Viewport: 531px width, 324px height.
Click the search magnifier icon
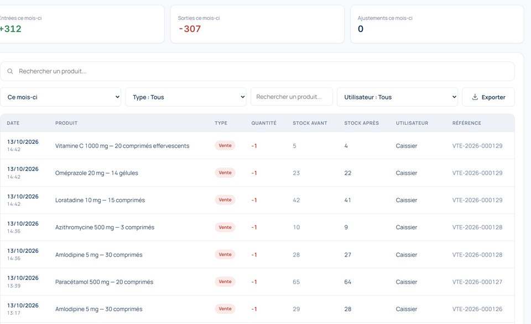coord(10,71)
